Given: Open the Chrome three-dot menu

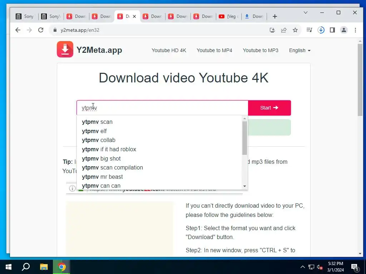Looking at the screenshot, I should (355, 30).
